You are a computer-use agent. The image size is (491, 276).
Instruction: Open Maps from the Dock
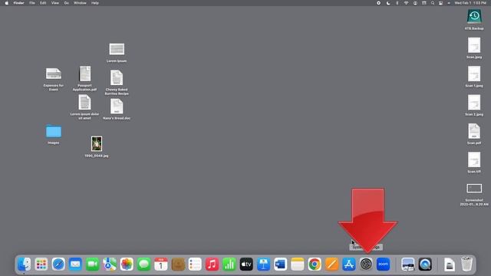pos(110,264)
